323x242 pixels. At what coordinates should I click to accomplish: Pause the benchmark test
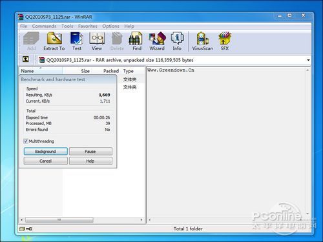pyautogui.click(x=90, y=152)
